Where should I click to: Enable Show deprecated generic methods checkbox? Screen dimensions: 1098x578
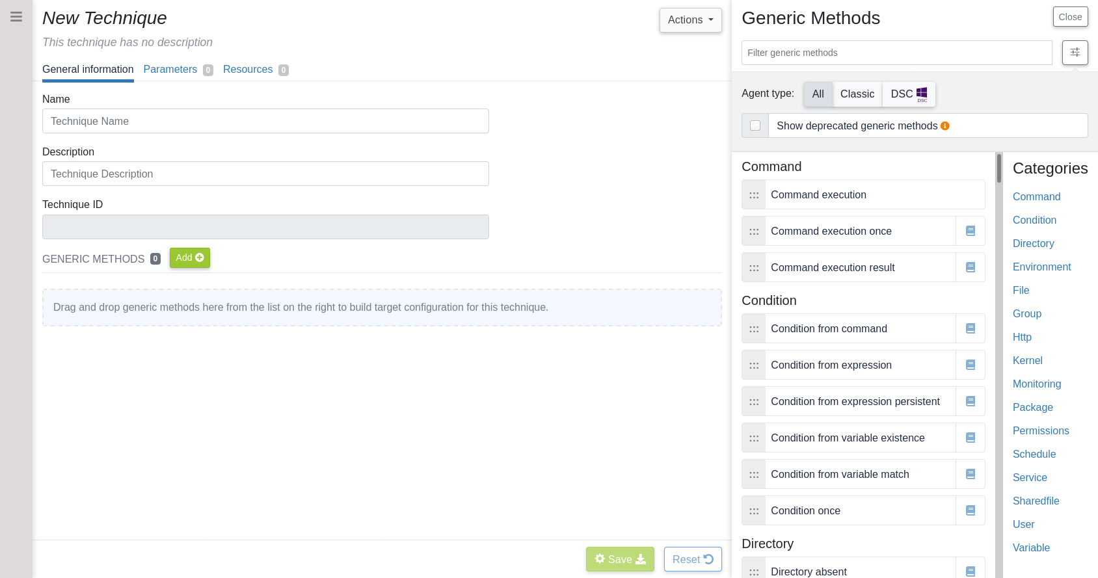tap(755, 125)
